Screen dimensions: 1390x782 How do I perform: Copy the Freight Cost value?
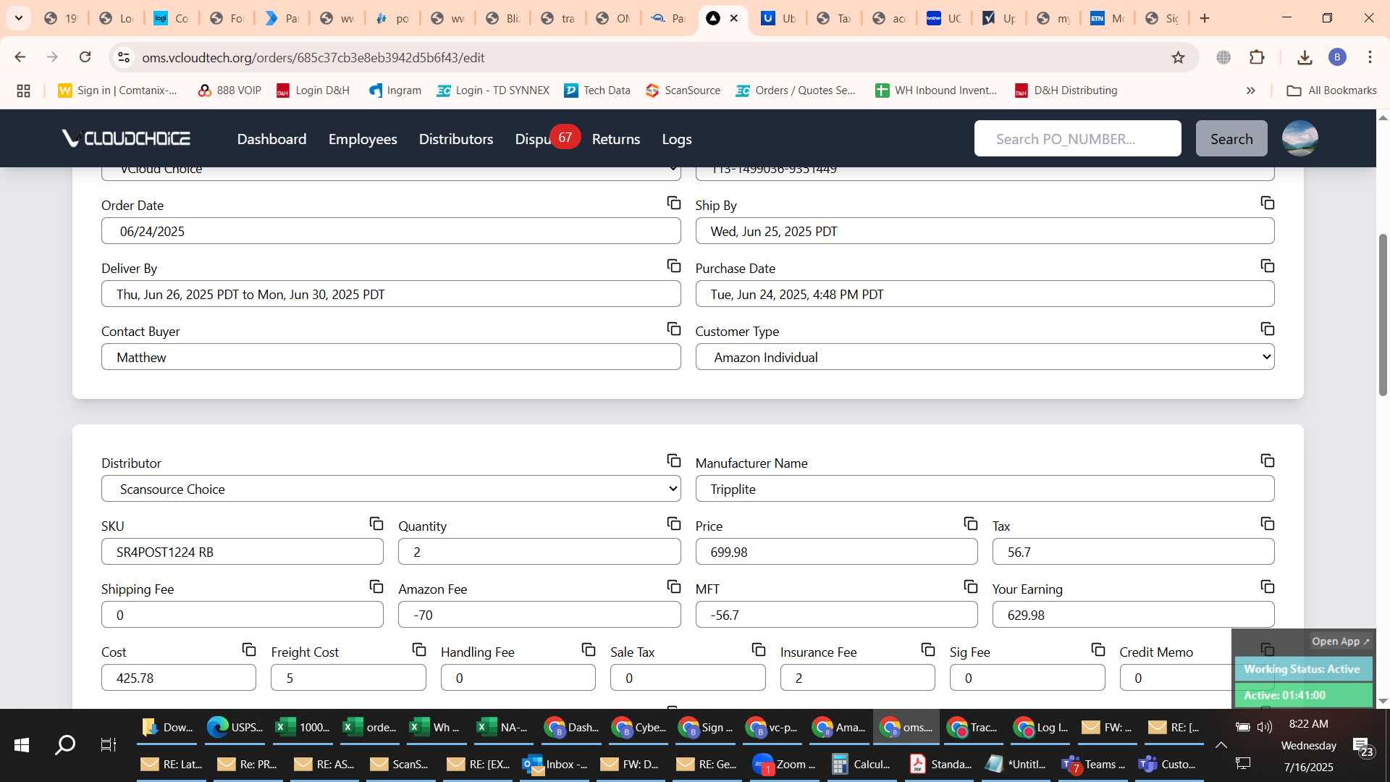(x=419, y=649)
